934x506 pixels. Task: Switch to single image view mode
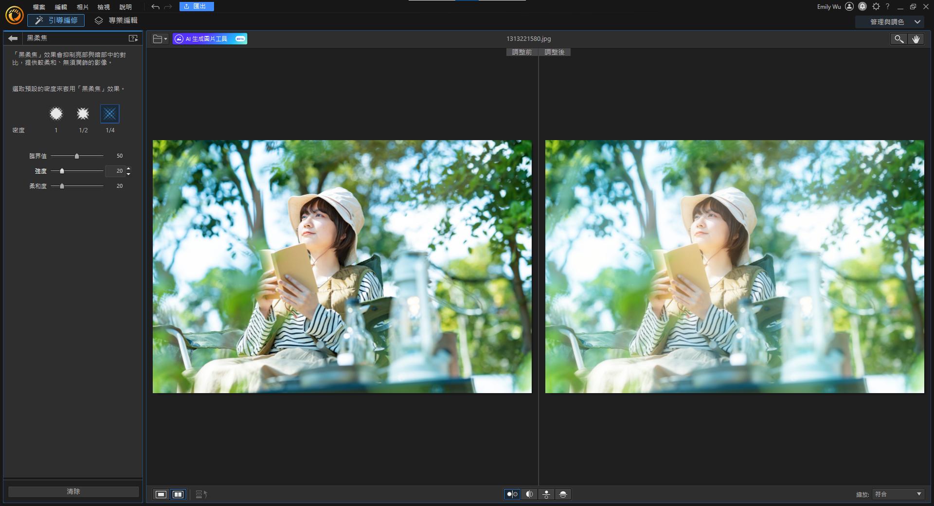pos(161,494)
